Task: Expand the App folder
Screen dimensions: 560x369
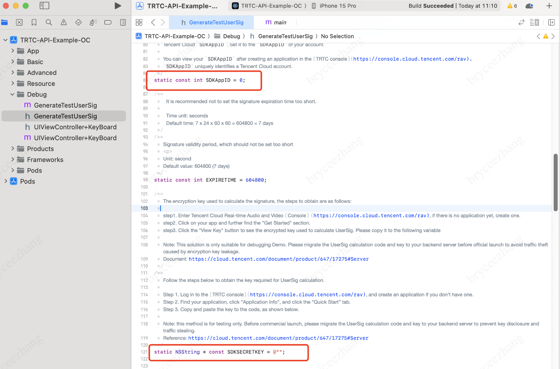Action: [x=13, y=51]
